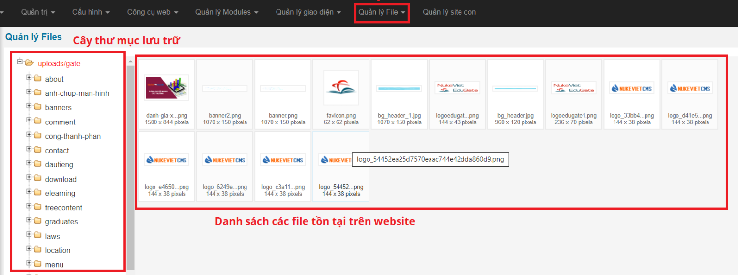Screen dimensions: 738x275
Task: Click the about folder icon
Action: click(x=38, y=78)
